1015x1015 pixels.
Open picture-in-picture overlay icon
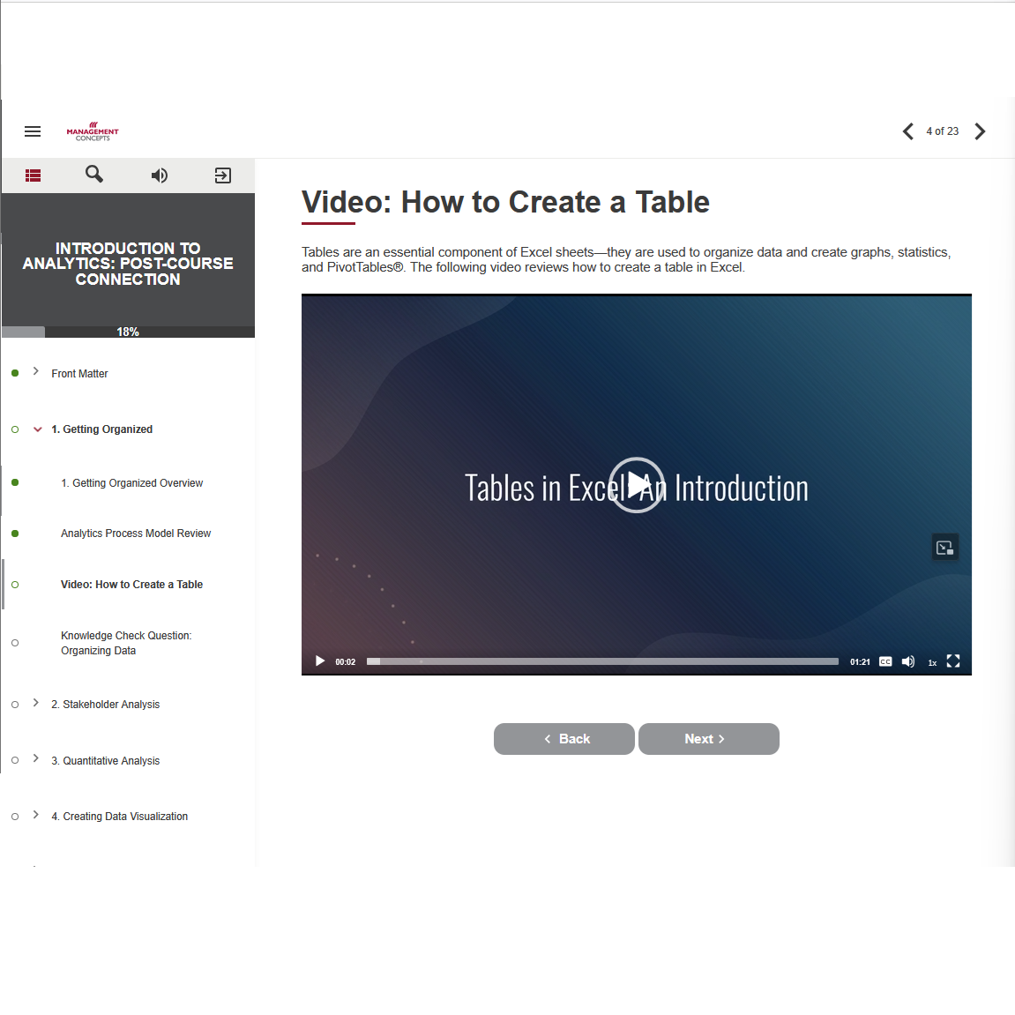tap(945, 548)
